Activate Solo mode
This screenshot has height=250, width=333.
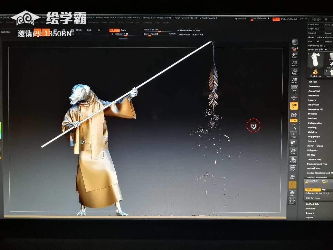coord(292,193)
